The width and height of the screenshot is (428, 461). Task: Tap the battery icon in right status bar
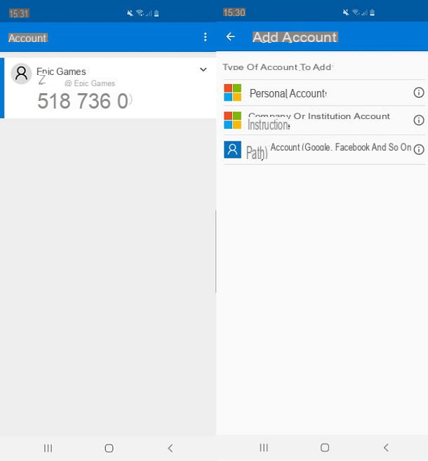tap(373, 13)
